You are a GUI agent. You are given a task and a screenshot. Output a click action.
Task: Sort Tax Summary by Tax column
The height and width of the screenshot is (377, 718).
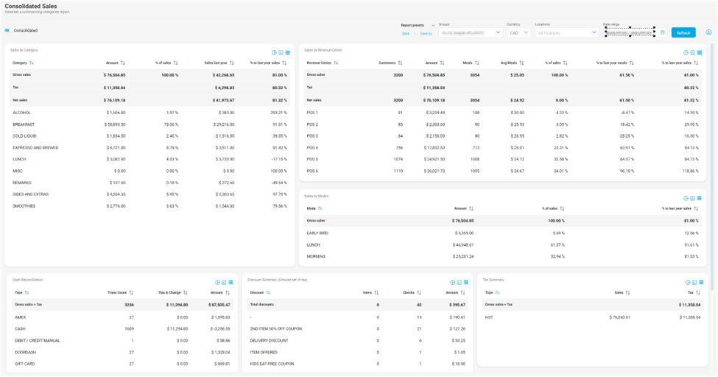pos(698,292)
